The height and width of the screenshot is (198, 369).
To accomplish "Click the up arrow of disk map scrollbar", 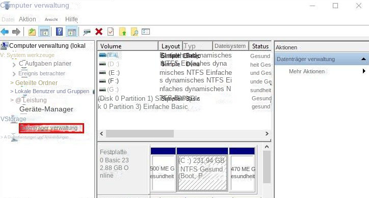I will coord(267,147).
